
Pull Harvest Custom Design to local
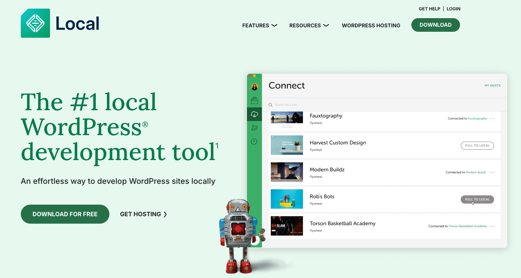point(477,146)
